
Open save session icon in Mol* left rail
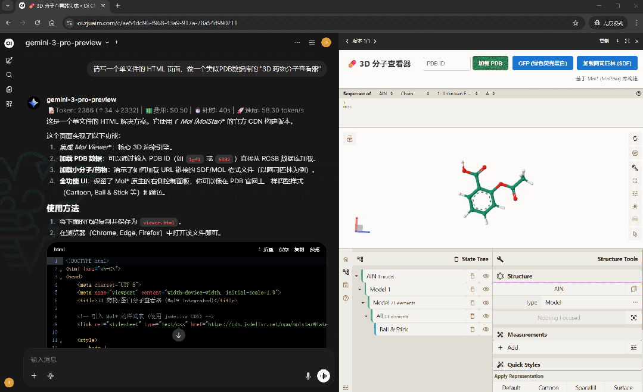tap(346, 285)
